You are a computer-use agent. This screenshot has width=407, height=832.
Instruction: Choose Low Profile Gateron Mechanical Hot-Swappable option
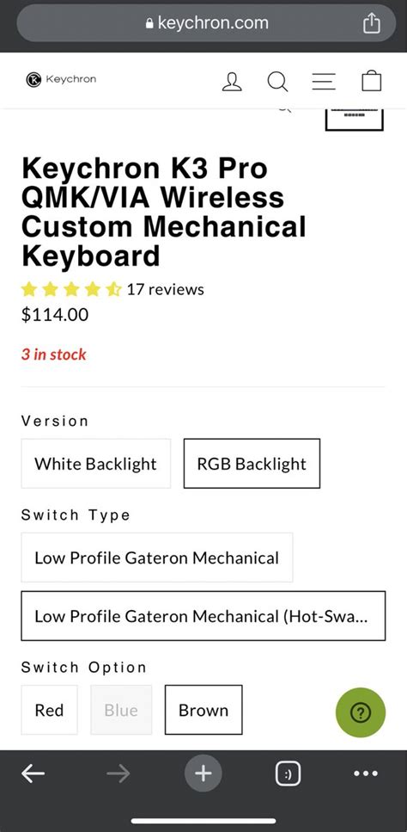(x=203, y=616)
